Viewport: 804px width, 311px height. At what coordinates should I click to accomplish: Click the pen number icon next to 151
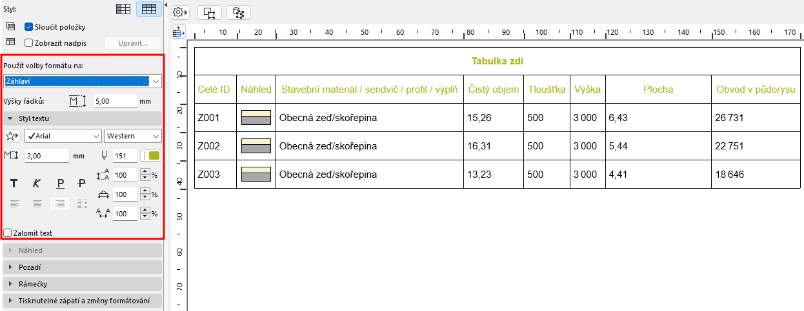tap(105, 156)
